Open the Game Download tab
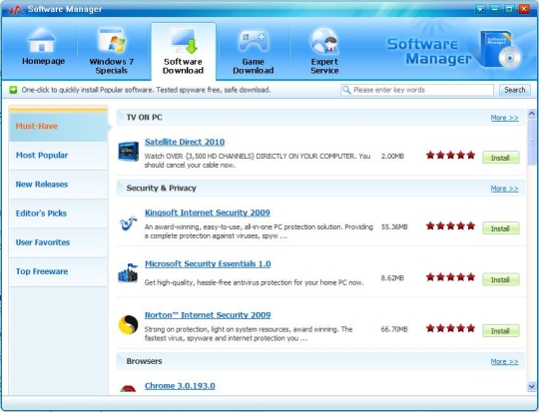This screenshot has height=412, width=539. (254, 51)
